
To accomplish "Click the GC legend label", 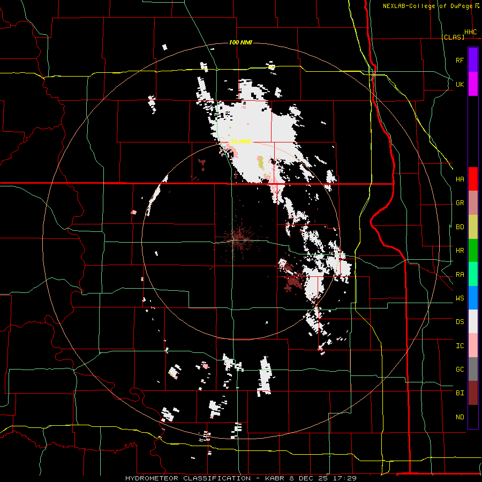I will pyautogui.click(x=460, y=370).
